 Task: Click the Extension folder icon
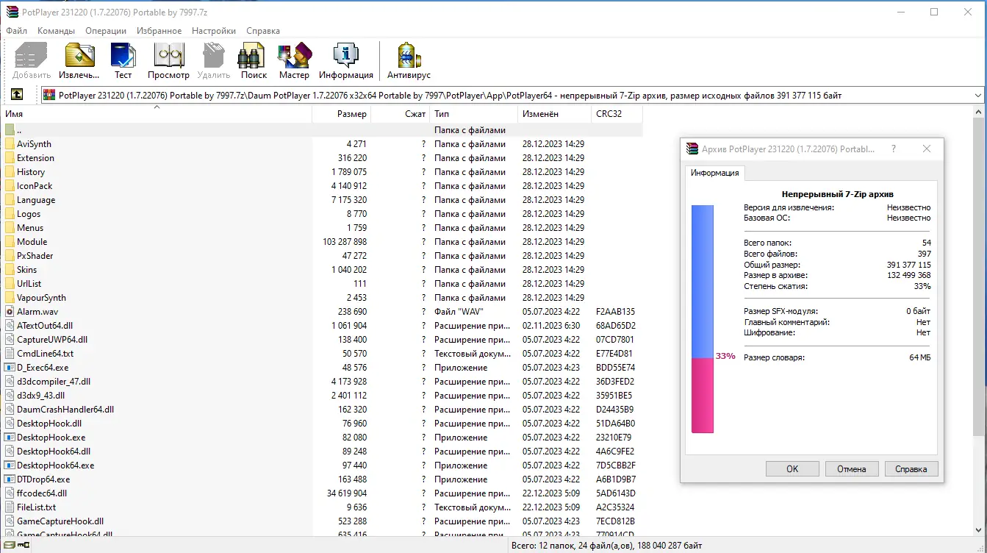point(10,158)
